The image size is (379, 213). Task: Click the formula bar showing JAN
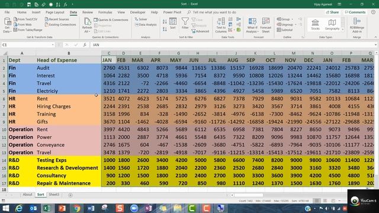pyautogui.click(x=232, y=45)
